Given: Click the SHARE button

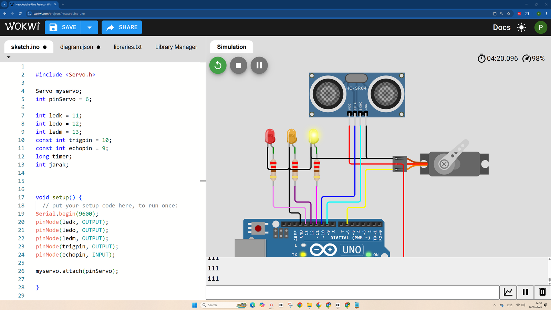Looking at the screenshot, I should click(x=122, y=27).
